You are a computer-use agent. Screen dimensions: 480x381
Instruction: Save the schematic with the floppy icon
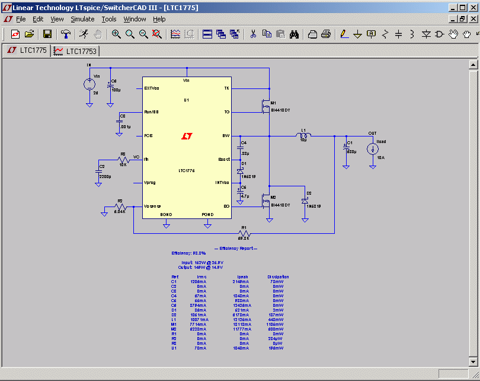coord(47,34)
